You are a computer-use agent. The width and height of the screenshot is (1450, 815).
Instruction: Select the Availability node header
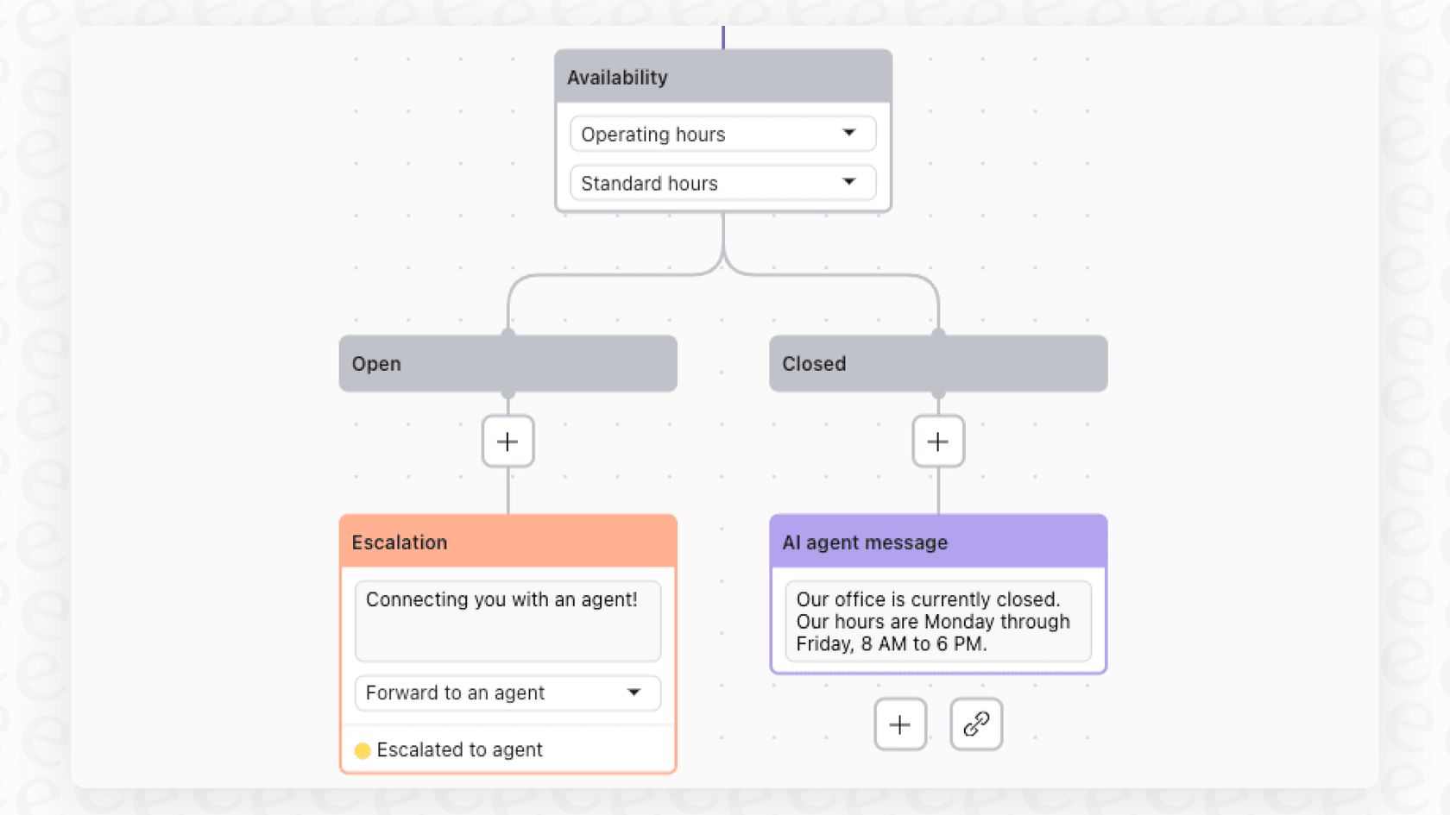point(722,77)
